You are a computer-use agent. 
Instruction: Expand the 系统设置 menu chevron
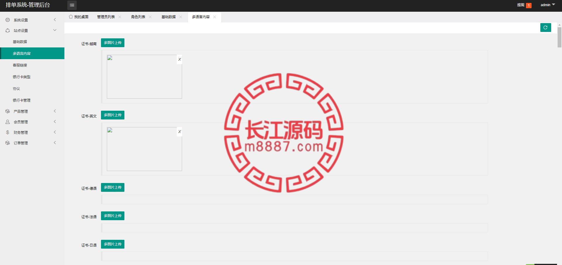click(x=55, y=20)
